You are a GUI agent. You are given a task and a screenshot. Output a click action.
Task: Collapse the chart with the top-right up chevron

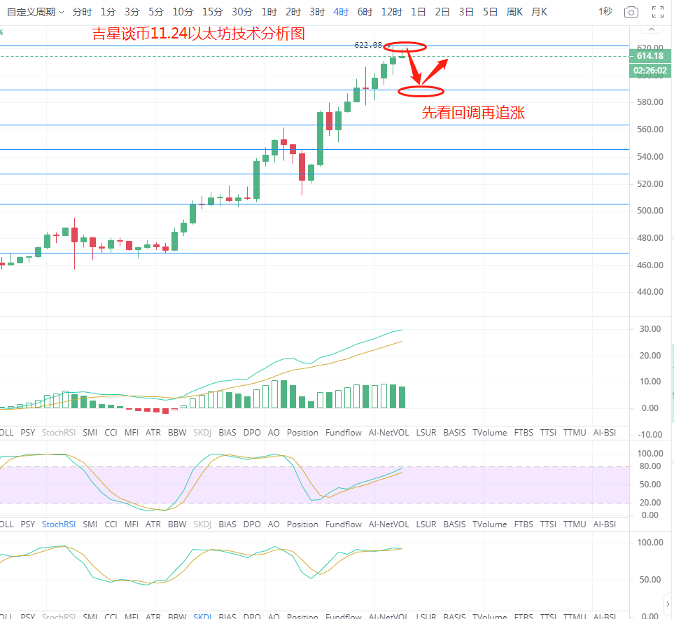point(652,29)
